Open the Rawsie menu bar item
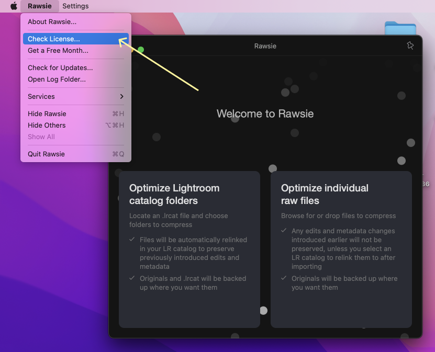This screenshot has width=435, height=352. click(40, 6)
